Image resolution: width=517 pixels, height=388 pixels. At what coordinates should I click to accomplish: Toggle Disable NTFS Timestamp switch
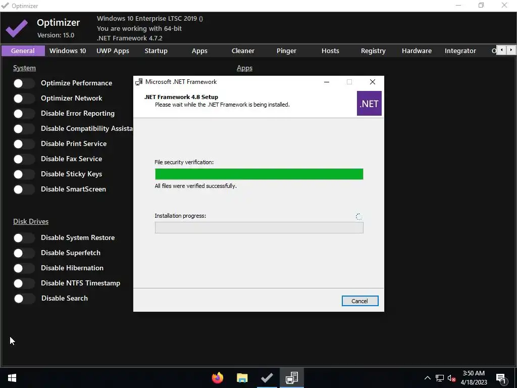24,283
